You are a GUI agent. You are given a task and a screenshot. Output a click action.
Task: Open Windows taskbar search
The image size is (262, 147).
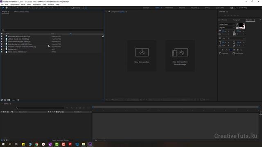pos(10,144)
